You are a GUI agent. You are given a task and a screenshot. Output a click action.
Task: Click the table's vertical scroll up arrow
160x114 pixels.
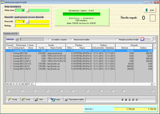tap(155, 45)
